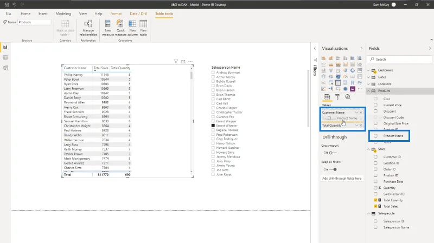The height and width of the screenshot is (243, 434).
Task: Choose the globe map visual
Action: pyautogui.click(x=323, y=76)
